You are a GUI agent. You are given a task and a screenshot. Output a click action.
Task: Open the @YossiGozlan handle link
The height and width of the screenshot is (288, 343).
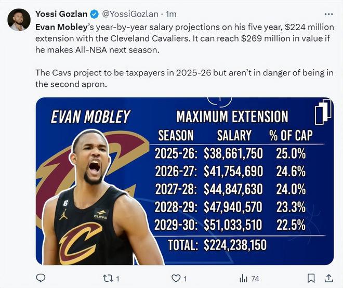point(130,14)
